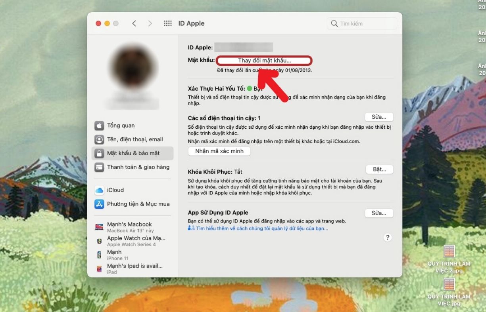Select Apple Watch của Mạ... in device list

tap(133, 241)
